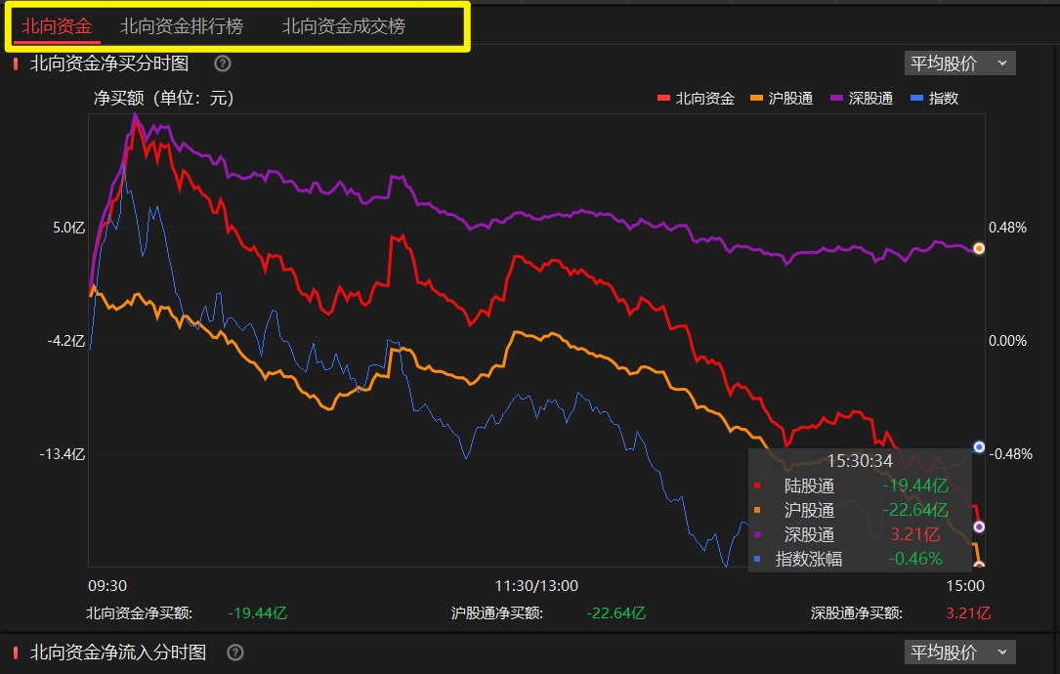This screenshot has height=674, width=1060.
Task: Toggle 深股通 legend series
Action: pos(862,99)
